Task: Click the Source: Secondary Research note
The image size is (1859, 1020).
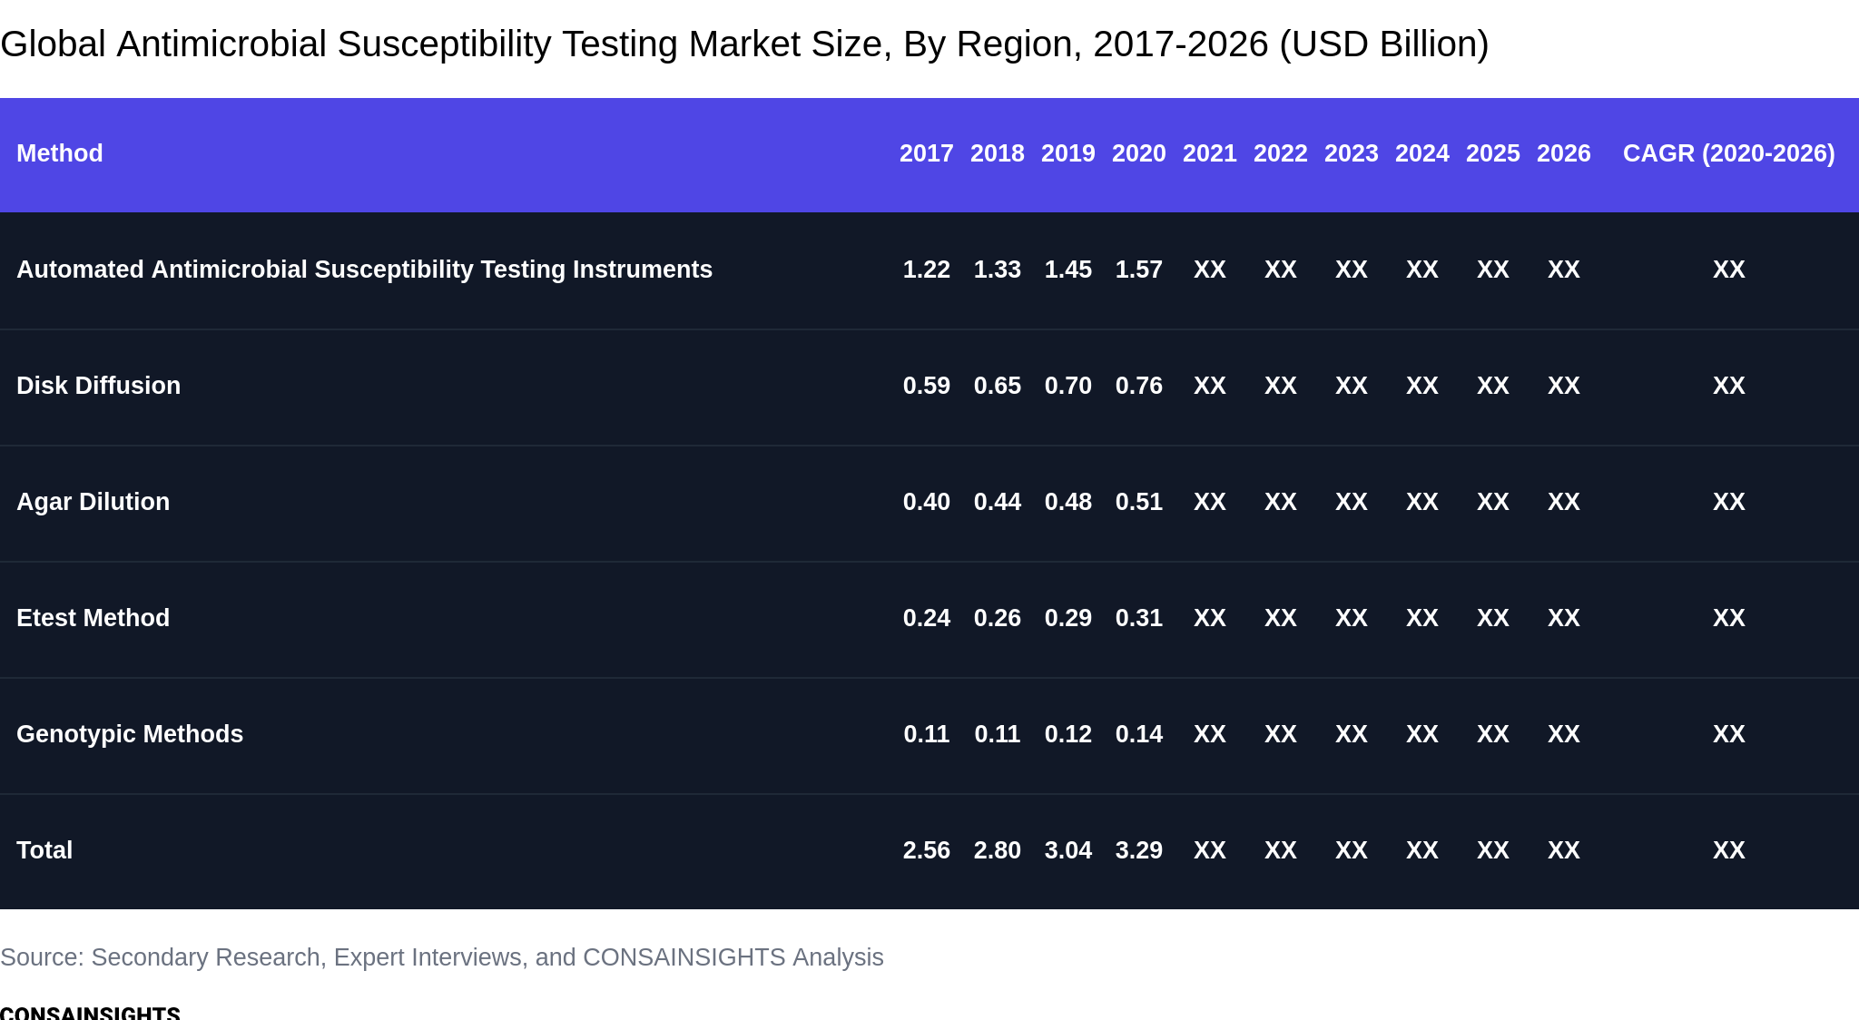Action: point(442,957)
